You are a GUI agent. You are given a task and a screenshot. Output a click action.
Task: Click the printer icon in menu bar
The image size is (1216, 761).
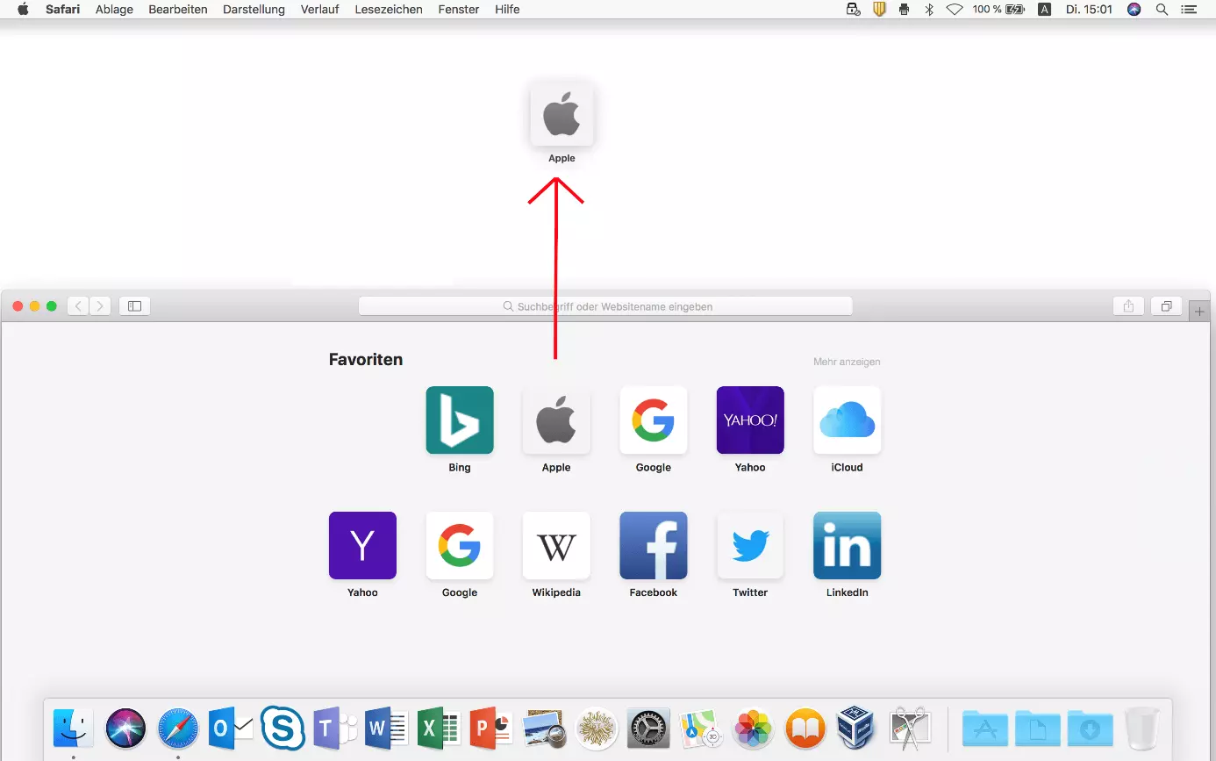905,10
